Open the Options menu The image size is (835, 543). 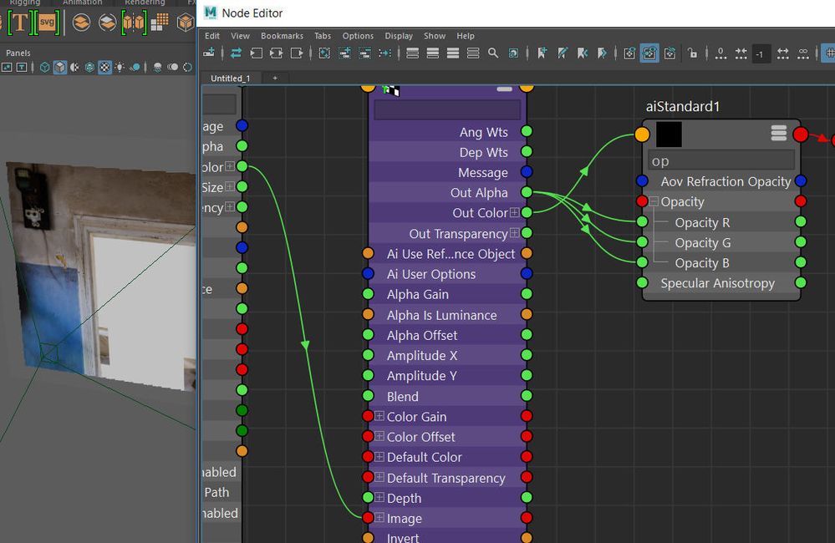pos(358,36)
